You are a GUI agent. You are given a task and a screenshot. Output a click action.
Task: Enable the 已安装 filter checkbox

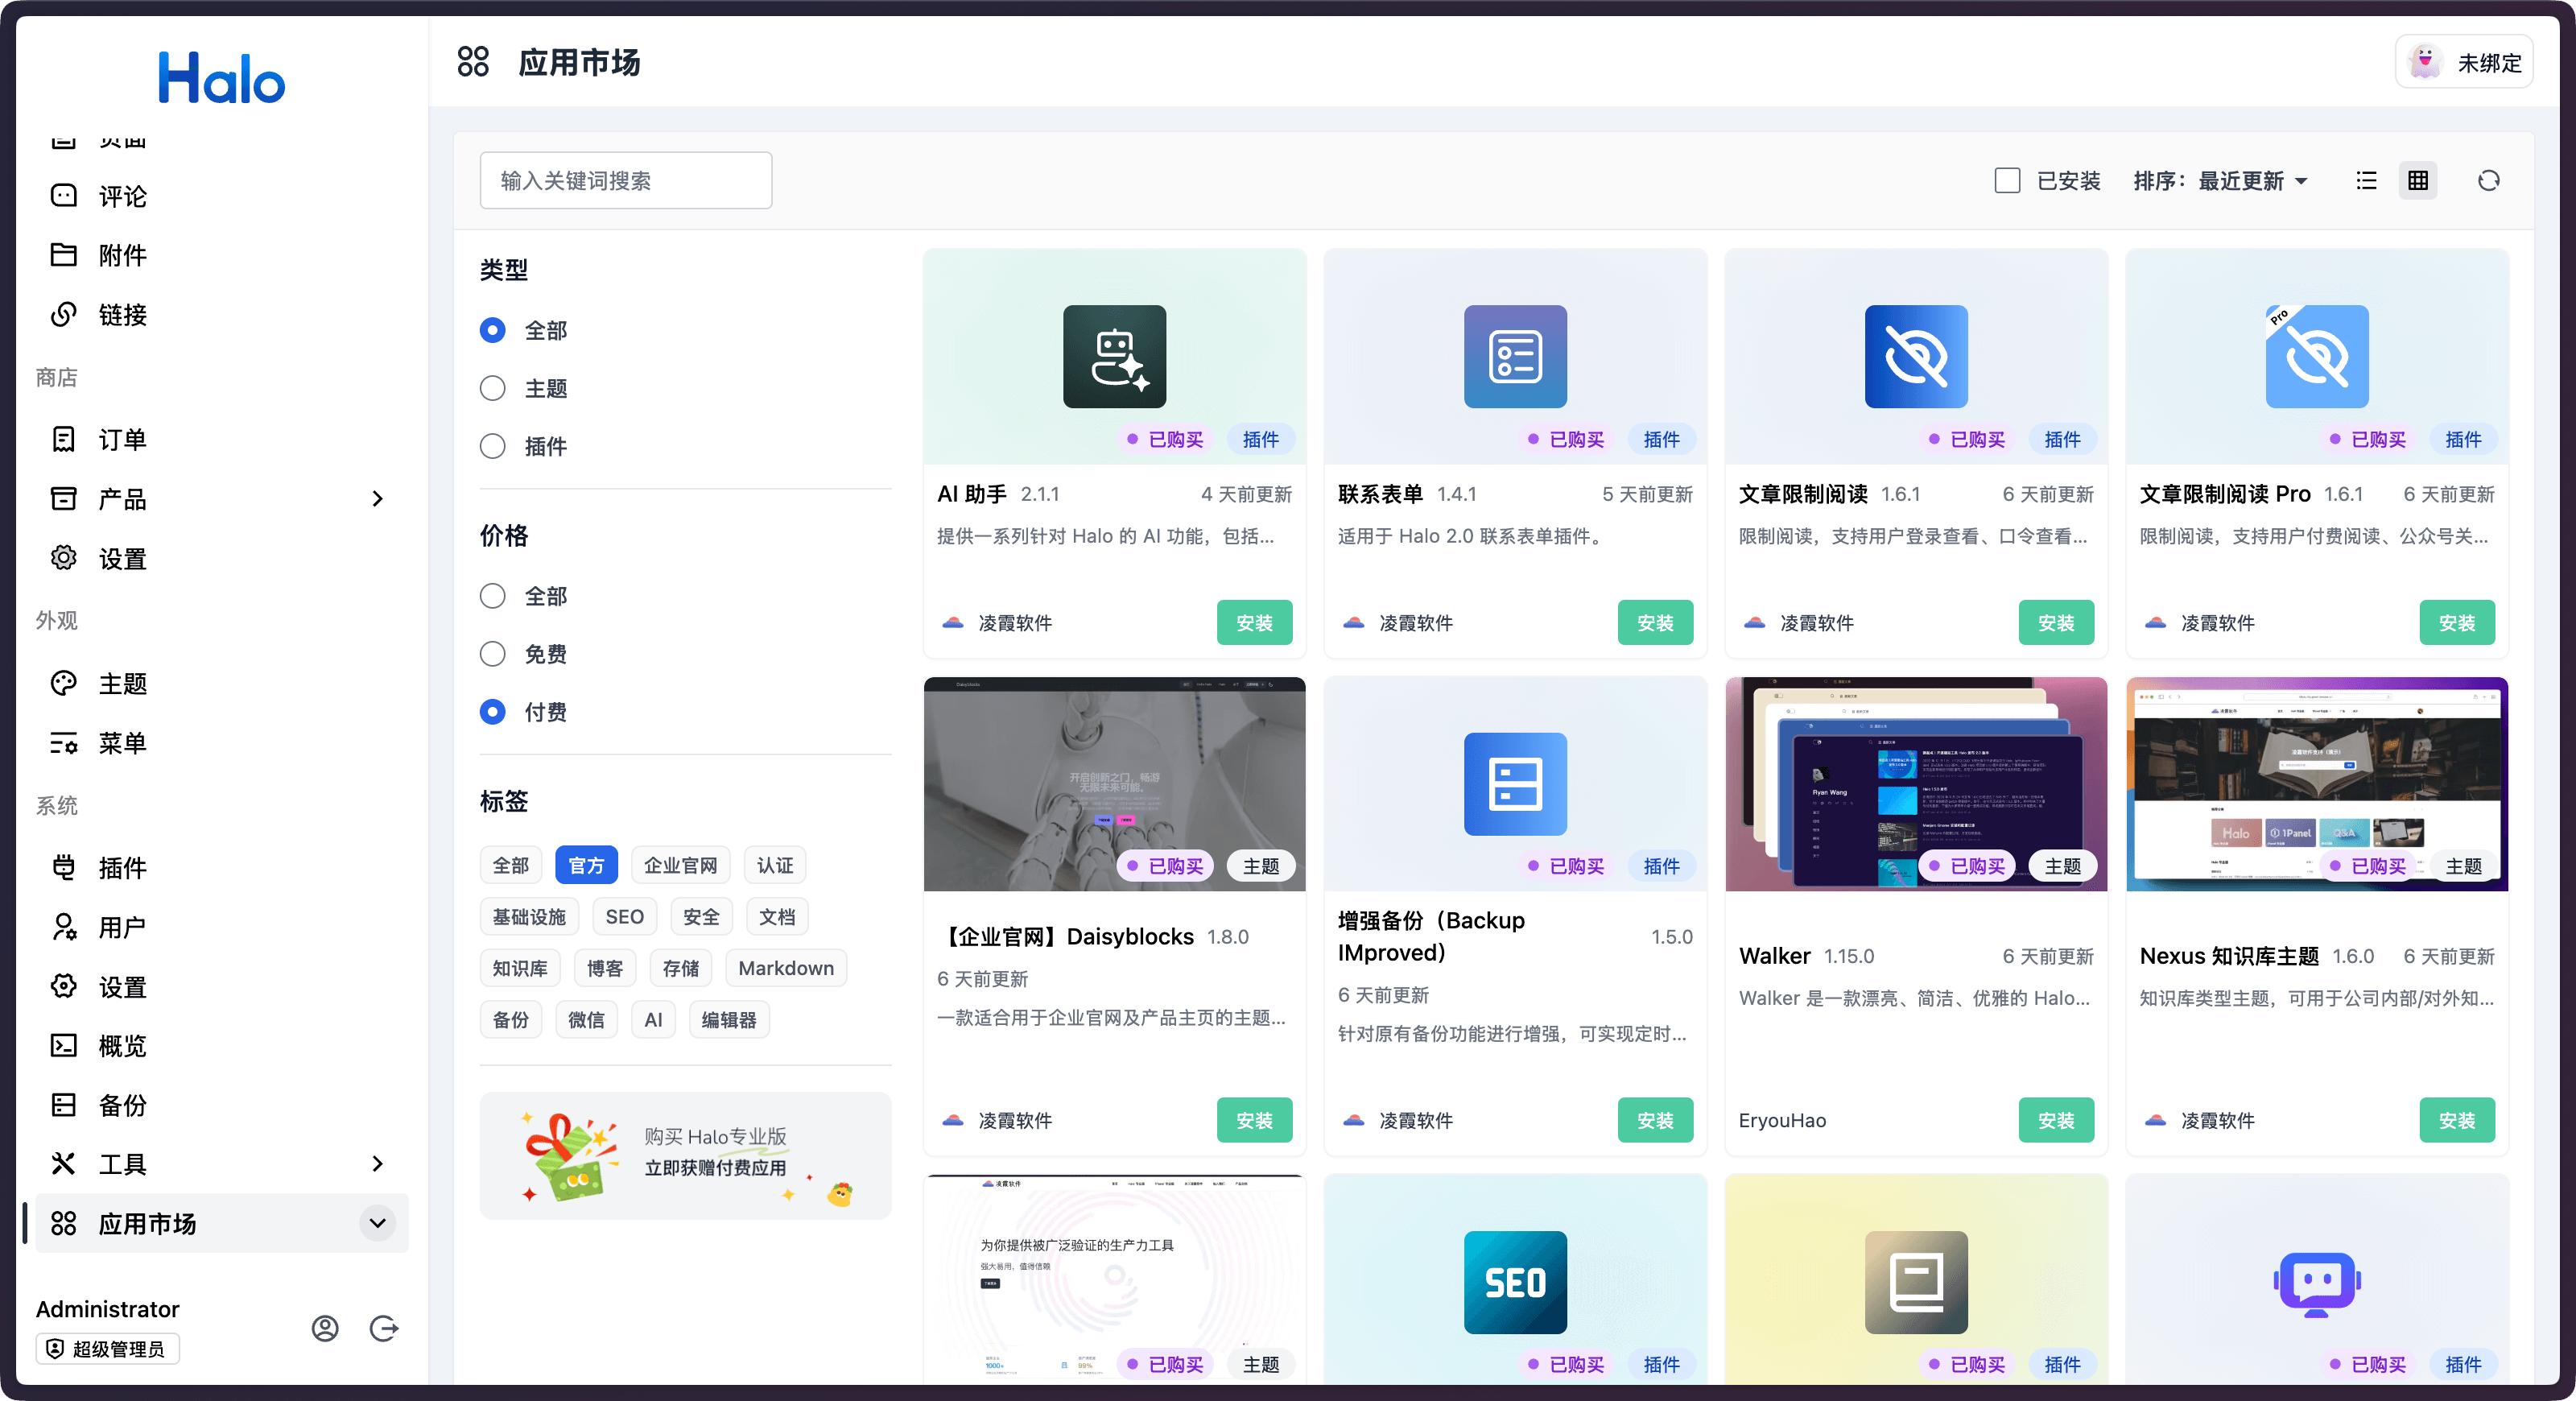2007,180
